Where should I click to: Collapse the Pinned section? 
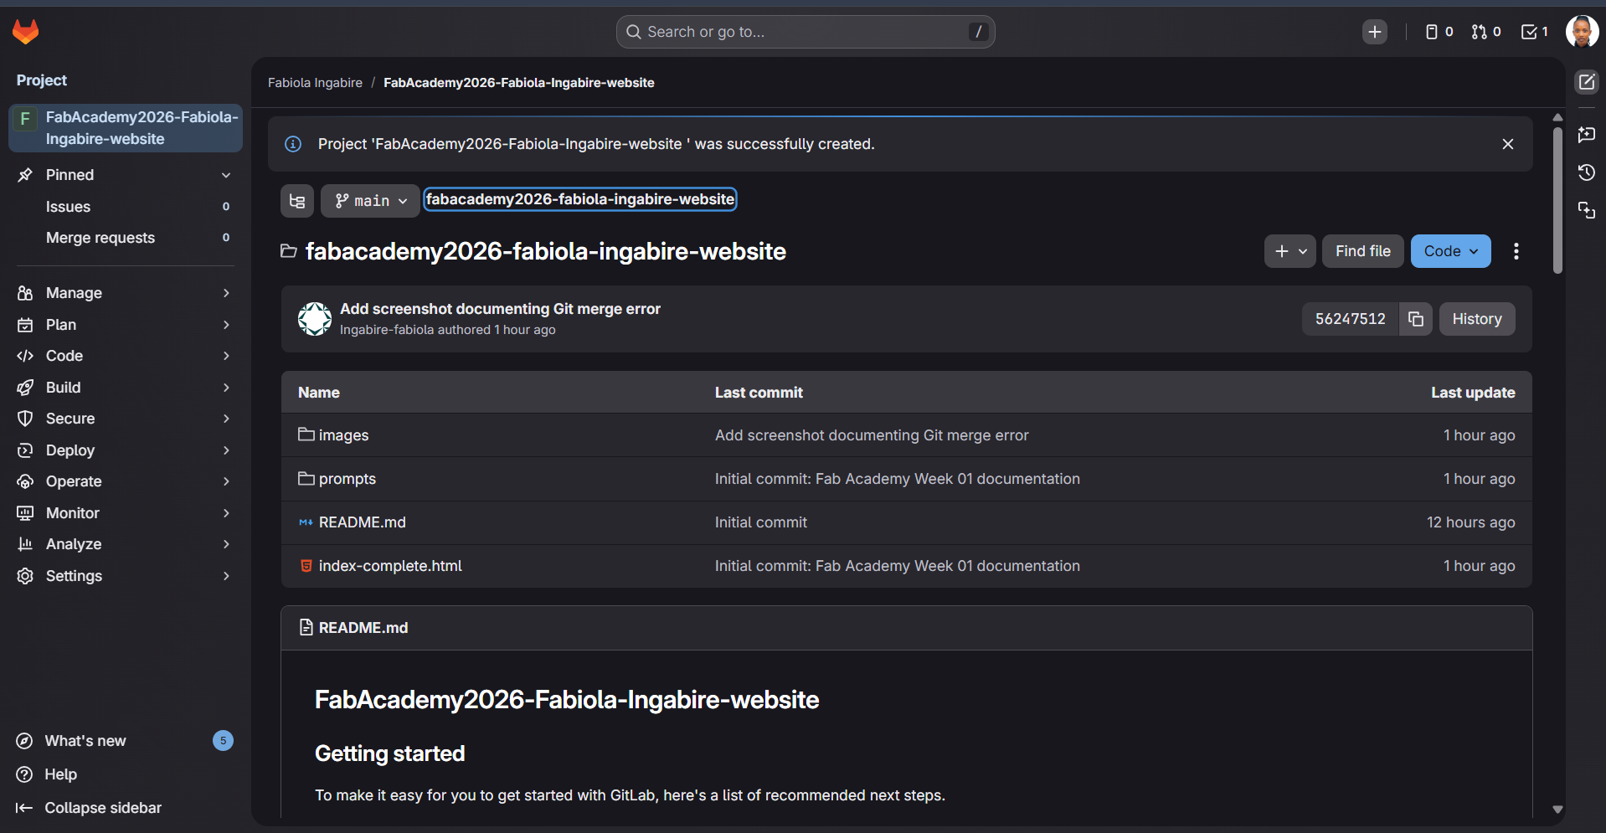pyautogui.click(x=126, y=175)
